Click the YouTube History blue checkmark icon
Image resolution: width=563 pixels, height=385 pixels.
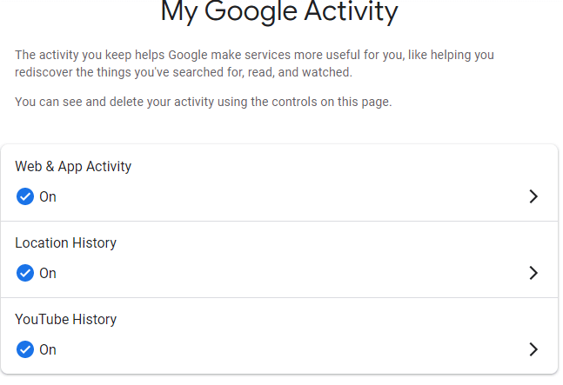(x=25, y=349)
